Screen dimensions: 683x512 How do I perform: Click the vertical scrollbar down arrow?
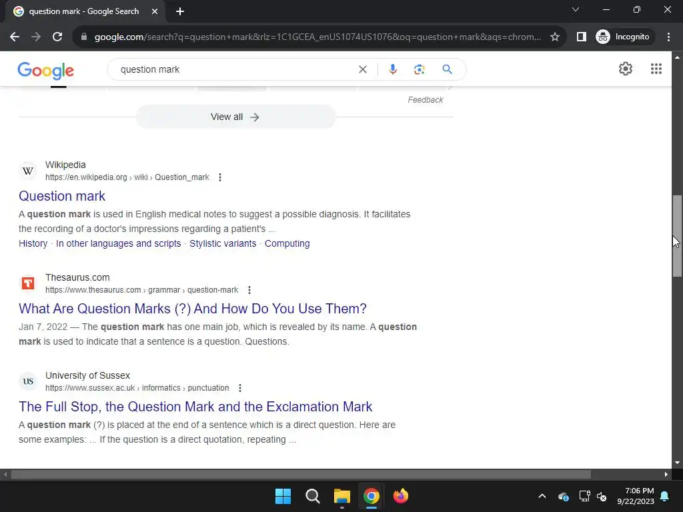tap(677, 463)
